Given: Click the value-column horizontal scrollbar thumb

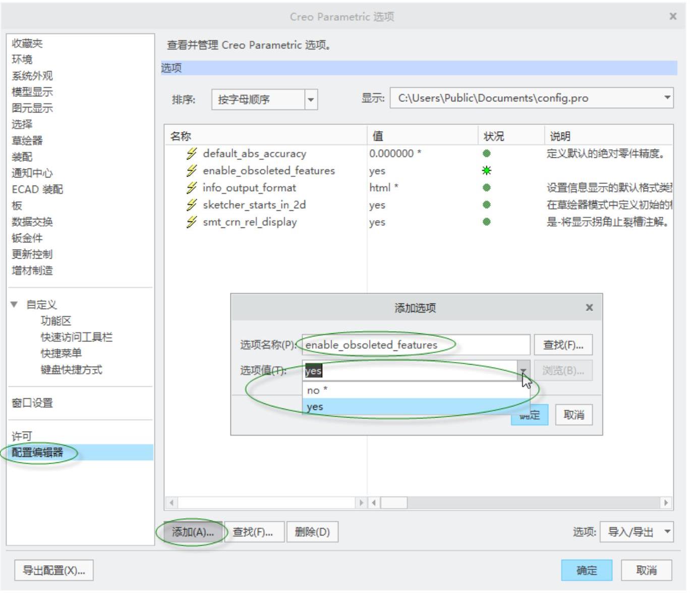Looking at the screenshot, I should [x=393, y=503].
